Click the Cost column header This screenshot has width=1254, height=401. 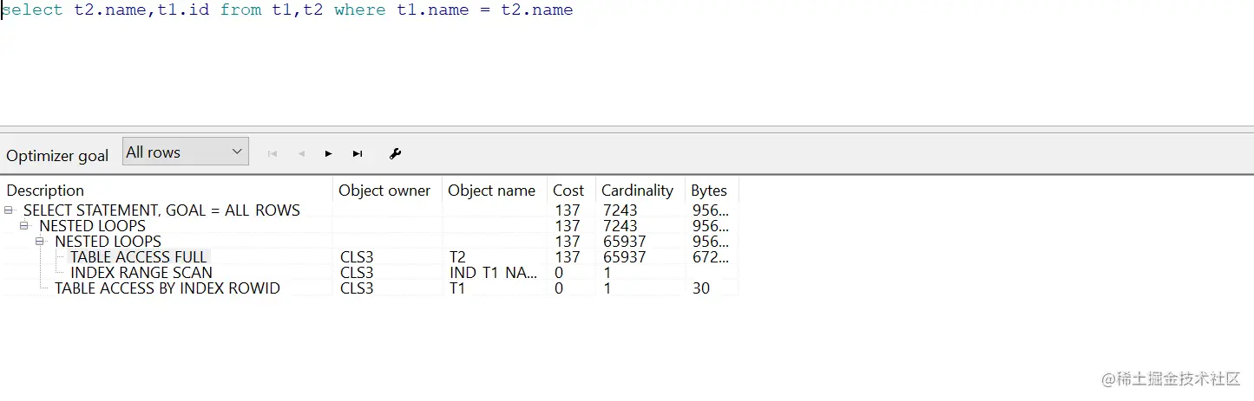click(571, 191)
